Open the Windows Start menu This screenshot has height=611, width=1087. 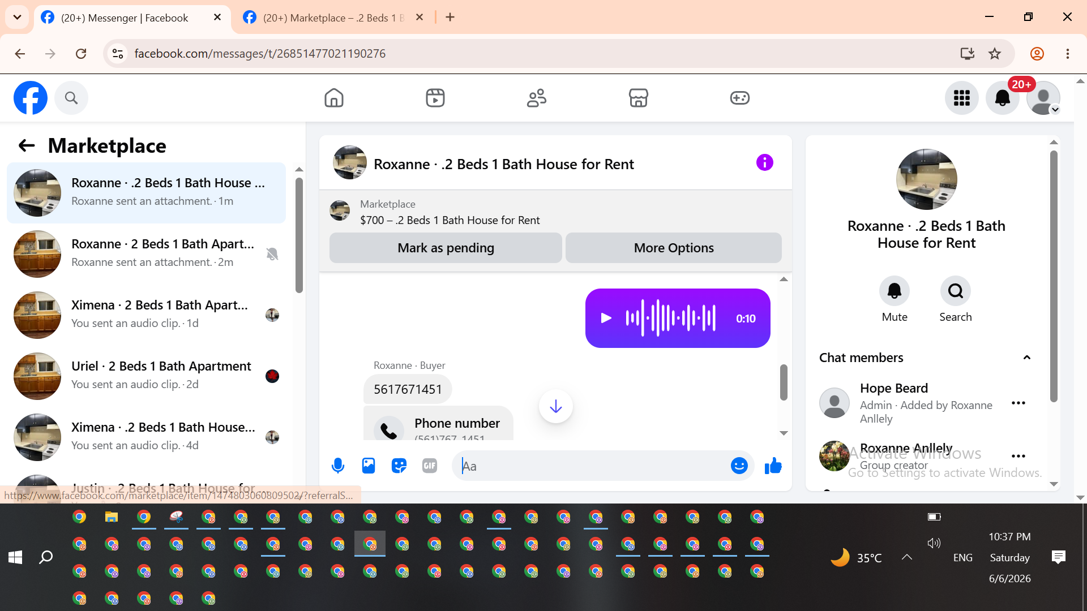pyautogui.click(x=15, y=557)
